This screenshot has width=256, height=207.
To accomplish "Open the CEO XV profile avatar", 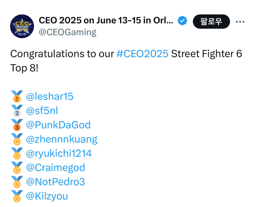I will 22,26.
